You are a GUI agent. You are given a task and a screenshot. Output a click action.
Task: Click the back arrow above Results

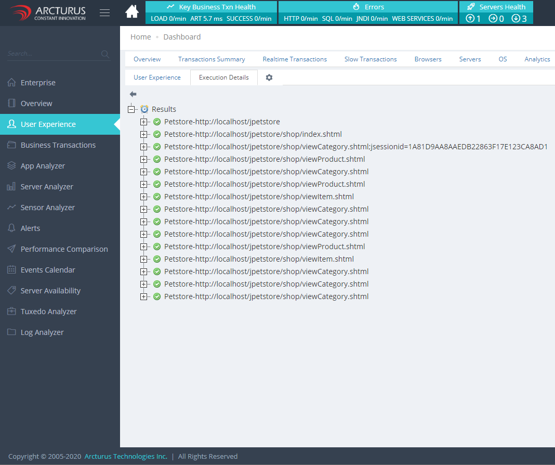(x=133, y=94)
